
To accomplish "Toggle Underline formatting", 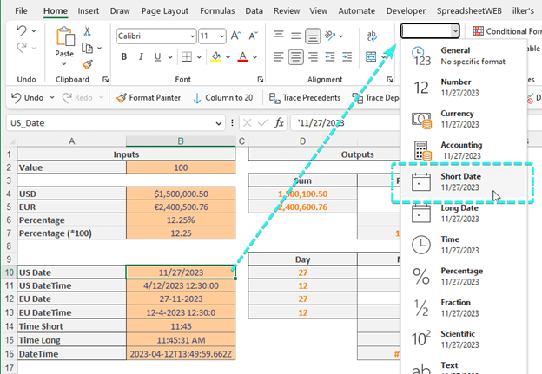I will click(x=157, y=56).
